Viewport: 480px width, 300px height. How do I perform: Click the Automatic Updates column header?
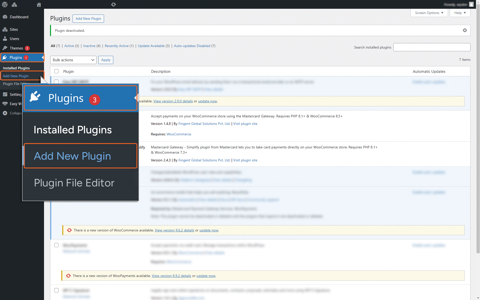429,71
